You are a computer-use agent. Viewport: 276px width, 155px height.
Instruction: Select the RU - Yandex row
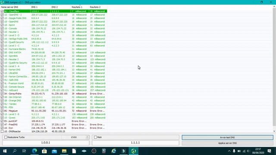(x=53, y=104)
